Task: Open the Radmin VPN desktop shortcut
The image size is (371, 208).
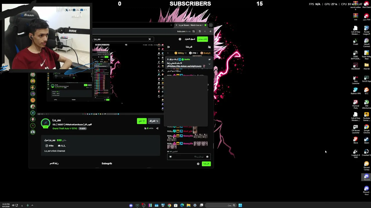Action: [x=356, y=91]
